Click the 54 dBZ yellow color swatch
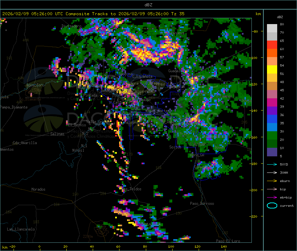This screenshot has width=297, height=251. tap(272, 70)
